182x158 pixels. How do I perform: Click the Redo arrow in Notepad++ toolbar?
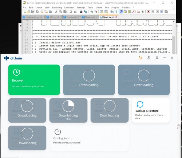click(x=75, y=12)
